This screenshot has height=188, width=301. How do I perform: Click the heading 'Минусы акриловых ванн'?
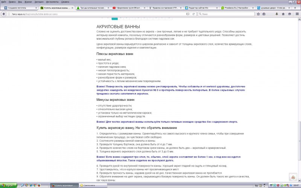coord(116,100)
